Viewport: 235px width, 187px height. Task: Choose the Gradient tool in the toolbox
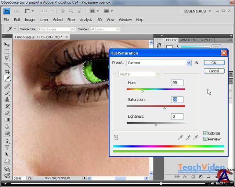(7, 120)
